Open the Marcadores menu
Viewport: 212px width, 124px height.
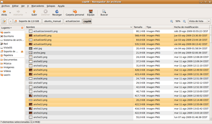click(38, 6)
